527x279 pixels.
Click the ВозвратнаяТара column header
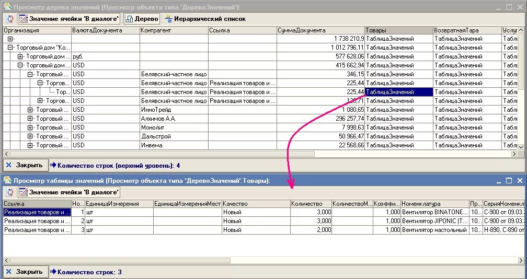click(x=467, y=30)
